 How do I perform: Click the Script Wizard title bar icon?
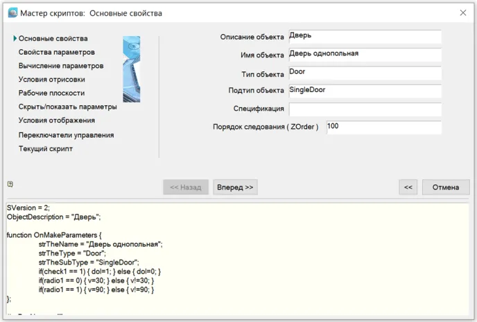point(12,13)
